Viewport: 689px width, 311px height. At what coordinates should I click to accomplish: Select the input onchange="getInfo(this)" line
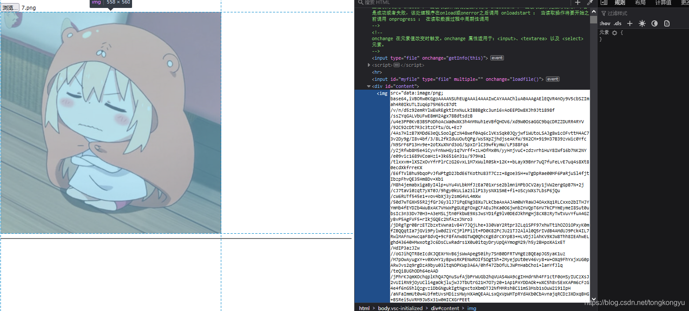(430, 58)
